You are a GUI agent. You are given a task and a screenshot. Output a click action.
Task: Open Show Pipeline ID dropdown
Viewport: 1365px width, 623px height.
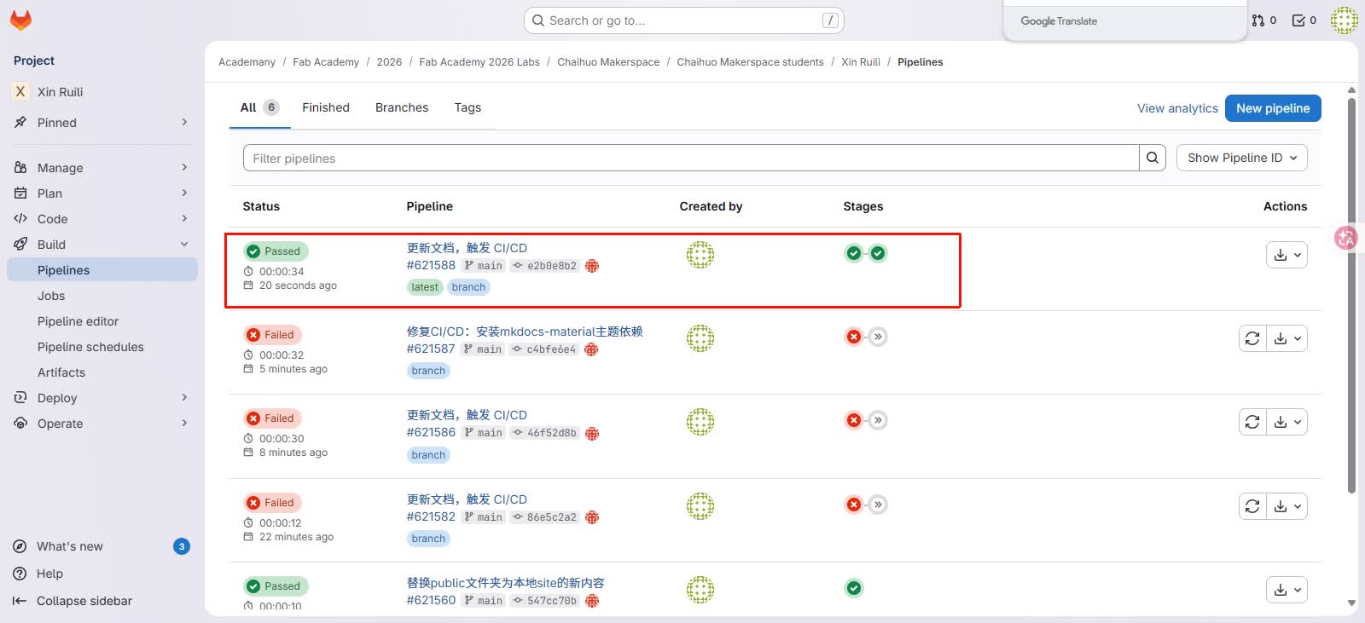(1241, 158)
